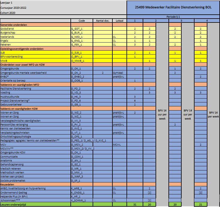Click the Periode lj 1 header cell
This screenshot has width=220, height=207.
(x=173, y=17)
